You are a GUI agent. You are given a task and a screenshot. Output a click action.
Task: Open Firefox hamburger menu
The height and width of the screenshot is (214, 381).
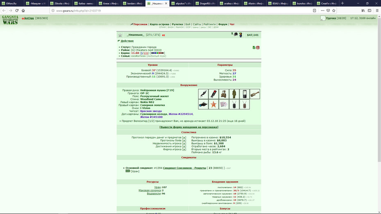[x=377, y=10]
